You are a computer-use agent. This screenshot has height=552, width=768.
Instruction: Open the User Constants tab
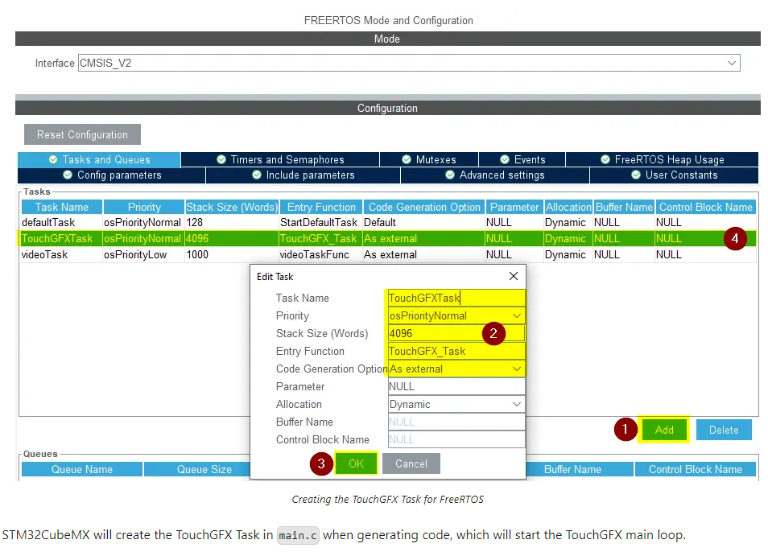(x=675, y=175)
